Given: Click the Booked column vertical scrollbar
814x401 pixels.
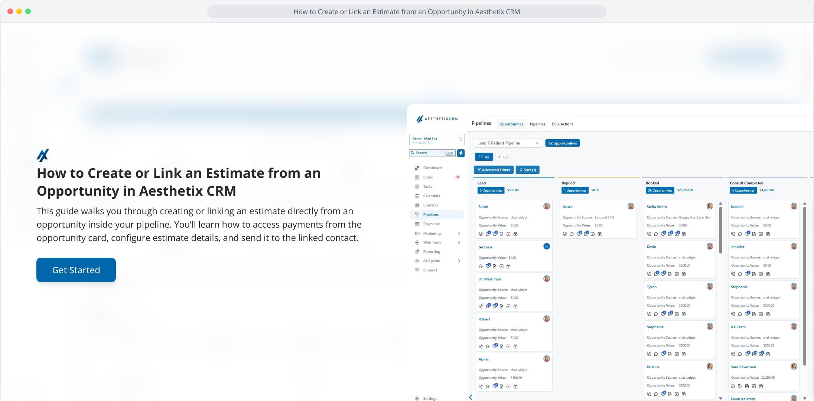Looking at the screenshot, I should click(x=720, y=230).
